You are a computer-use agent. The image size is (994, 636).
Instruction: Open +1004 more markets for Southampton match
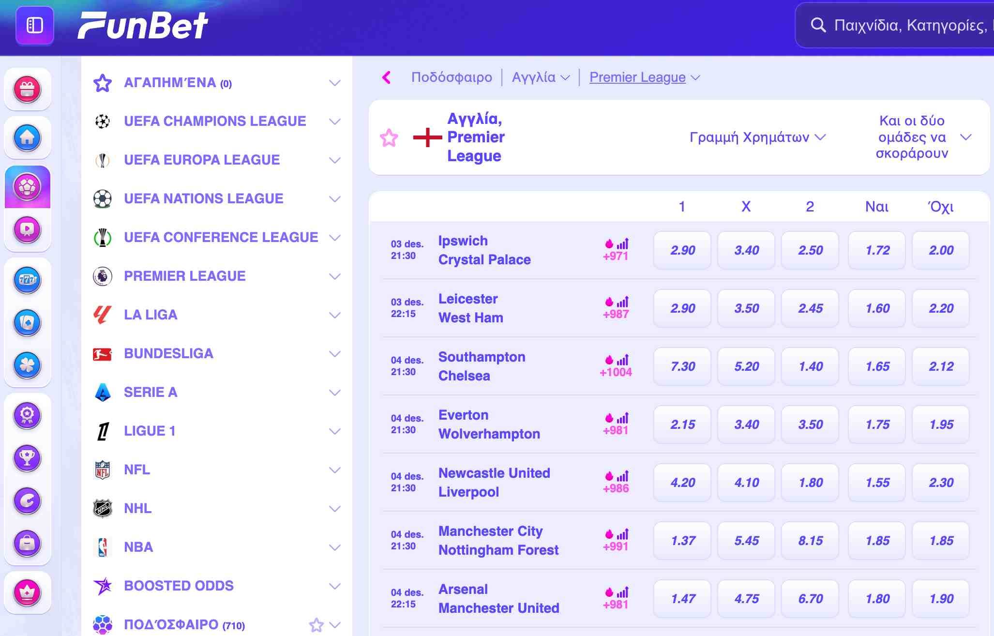pos(616,372)
